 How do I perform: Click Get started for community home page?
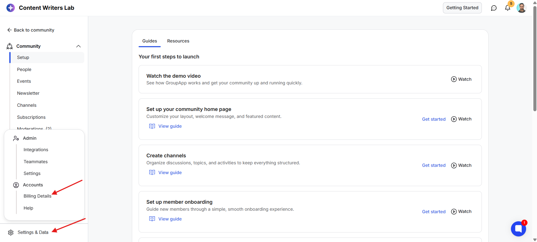[434, 119]
